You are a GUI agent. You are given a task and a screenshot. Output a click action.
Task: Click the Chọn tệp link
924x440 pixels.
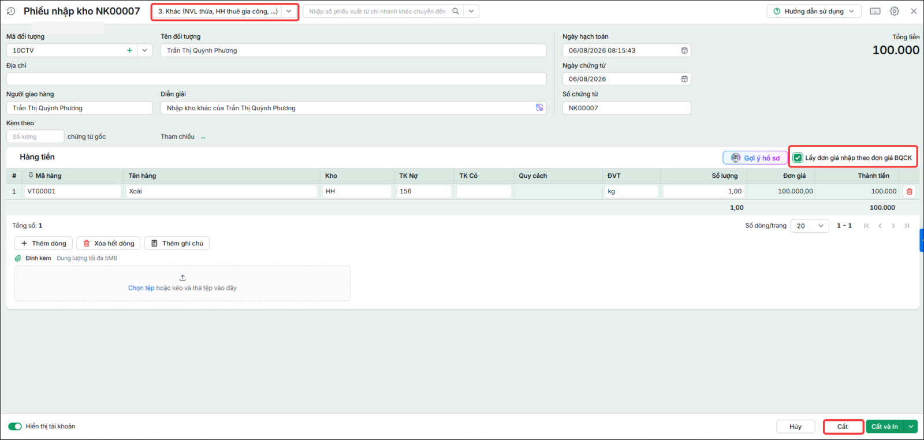tap(141, 288)
